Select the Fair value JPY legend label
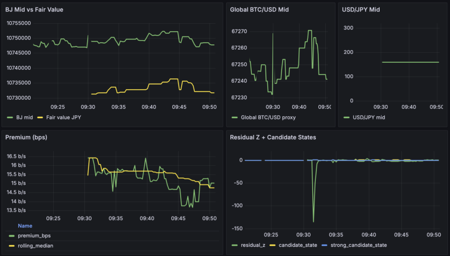 [62, 118]
